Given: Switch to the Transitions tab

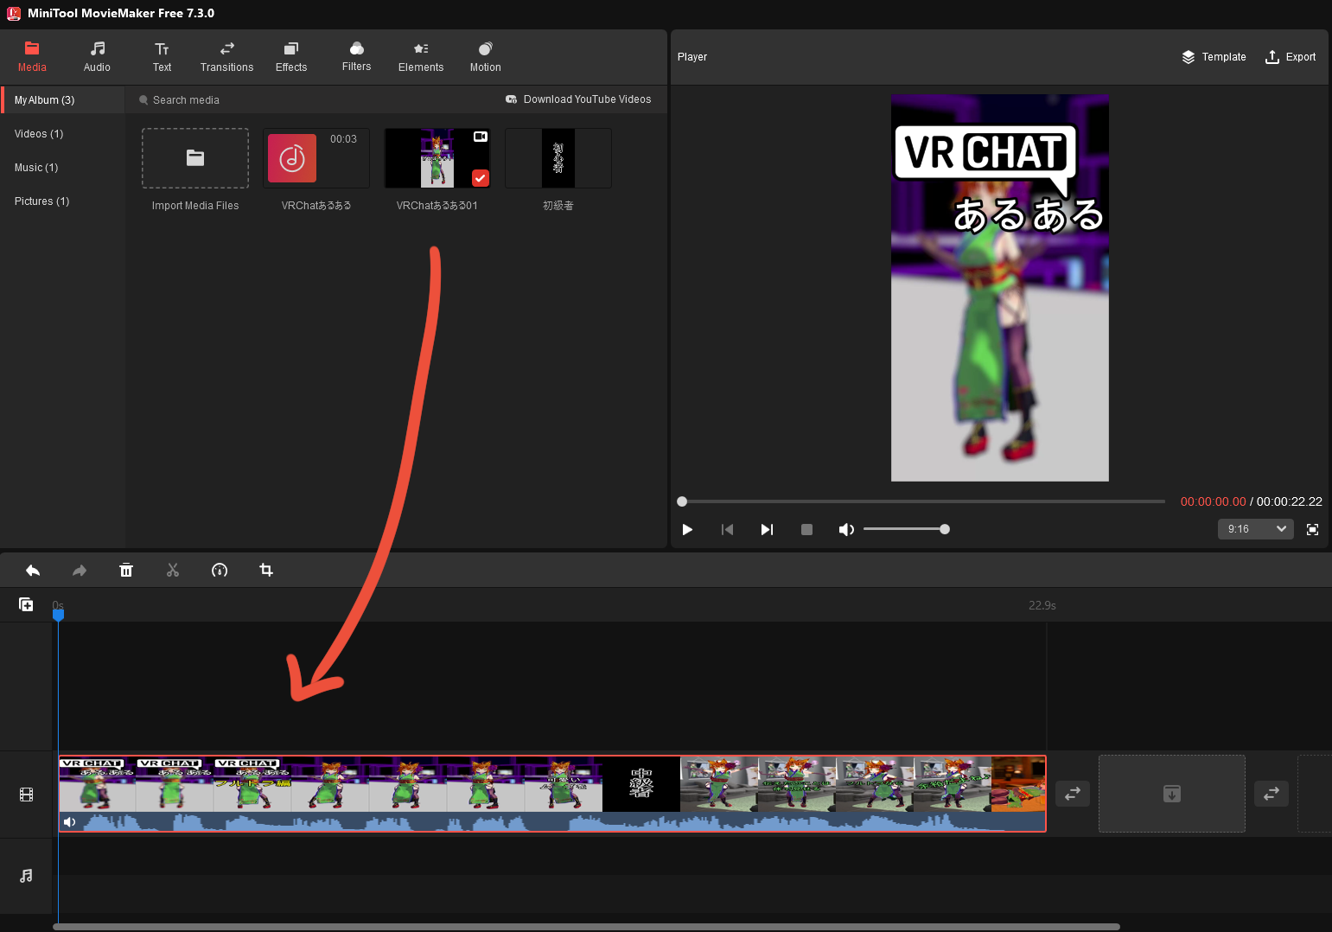Looking at the screenshot, I should 226,57.
